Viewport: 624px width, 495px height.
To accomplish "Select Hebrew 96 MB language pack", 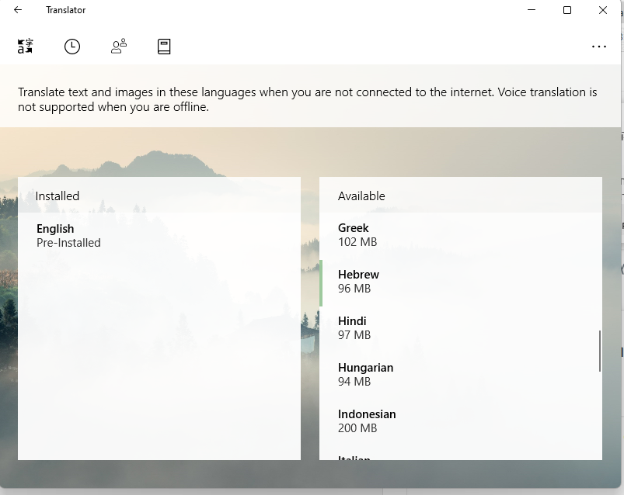I will 461,282.
